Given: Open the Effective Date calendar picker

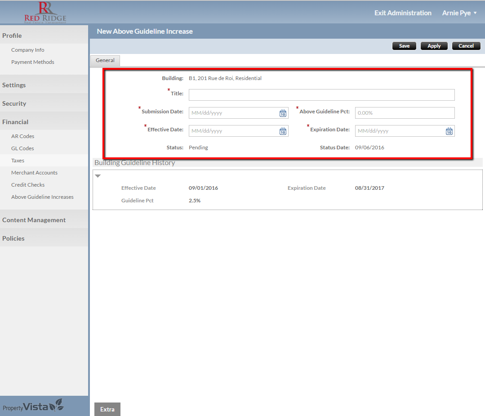Looking at the screenshot, I should tap(283, 131).
